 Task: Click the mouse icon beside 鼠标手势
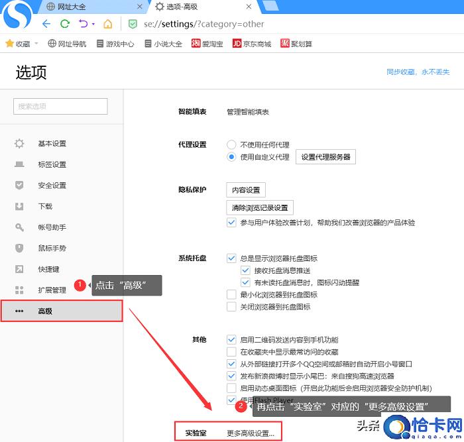click(19, 248)
